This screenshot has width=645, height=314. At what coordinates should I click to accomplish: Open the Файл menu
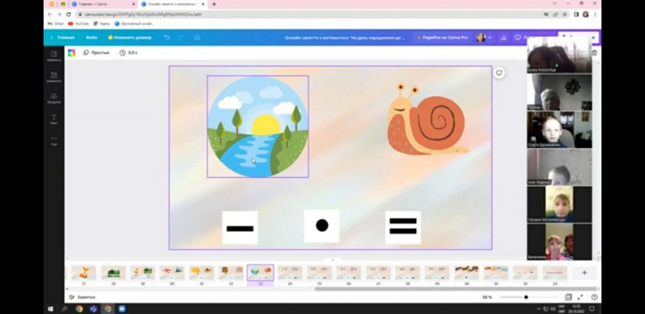click(x=92, y=38)
